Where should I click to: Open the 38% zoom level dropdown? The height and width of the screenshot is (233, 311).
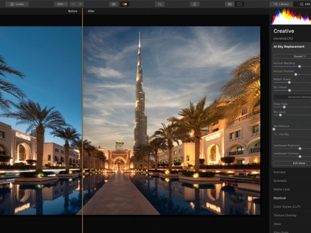tap(61, 4)
